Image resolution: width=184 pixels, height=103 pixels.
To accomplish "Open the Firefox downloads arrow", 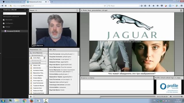I will (x=149, y=6).
